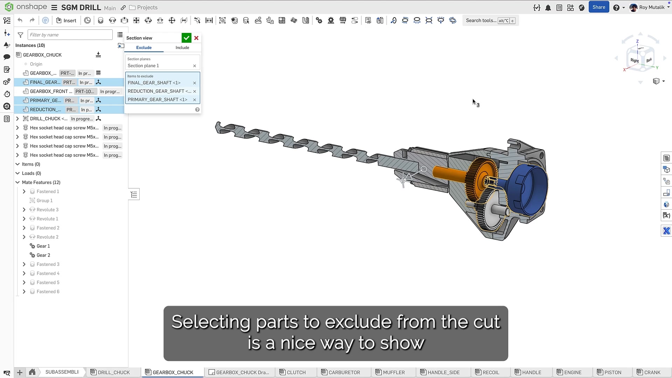This screenshot has height=378, width=672.
Task: Expand the Revolute 3 mate
Action: point(24,210)
